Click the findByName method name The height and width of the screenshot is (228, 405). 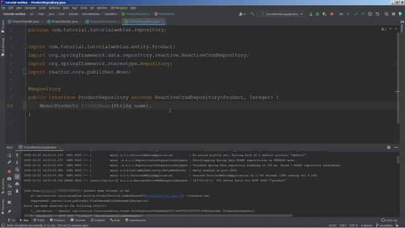click(x=96, y=106)
